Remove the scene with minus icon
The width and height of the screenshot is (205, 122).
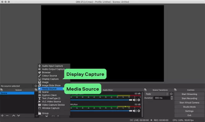click(x=7, y=116)
